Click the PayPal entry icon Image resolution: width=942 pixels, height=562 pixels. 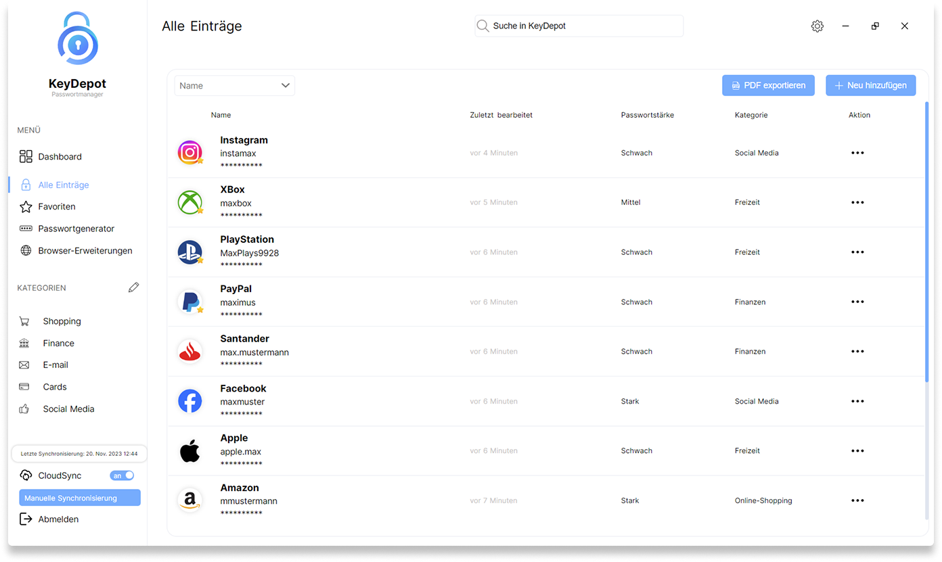tap(190, 302)
